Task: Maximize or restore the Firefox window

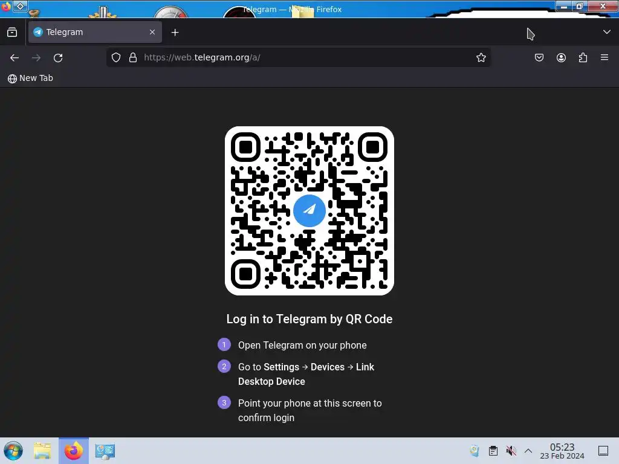Action: [580, 6]
